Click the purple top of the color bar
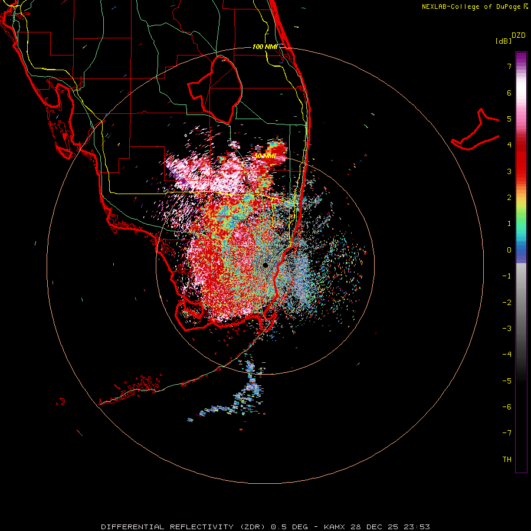Viewport: 531px width, 531px height. [x=521, y=58]
